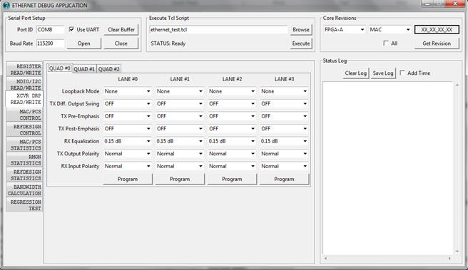Select REGISTER READ/WRITE side tab
Image resolution: width=468 pixels, height=270 pixels.
24,69
